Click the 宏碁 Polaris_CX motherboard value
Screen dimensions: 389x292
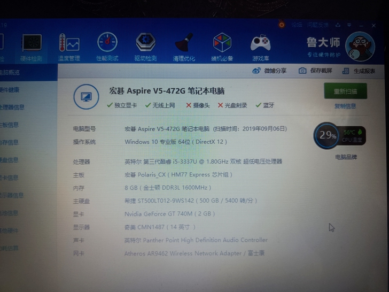pyautogui.click(x=178, y=175)
